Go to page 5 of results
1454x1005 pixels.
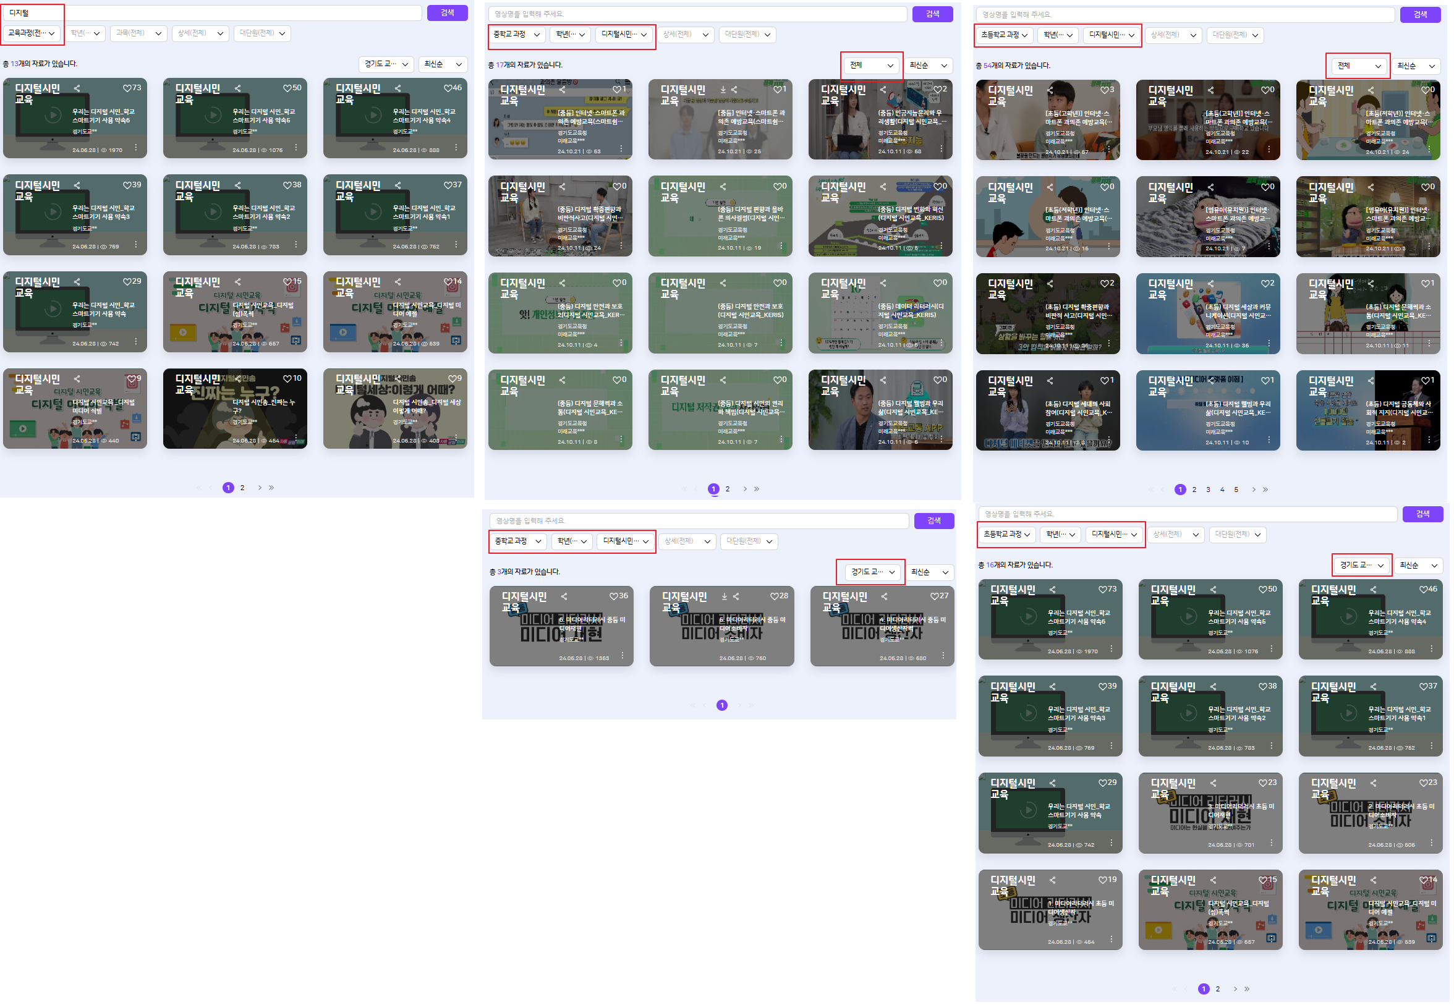click(1236, 490)
